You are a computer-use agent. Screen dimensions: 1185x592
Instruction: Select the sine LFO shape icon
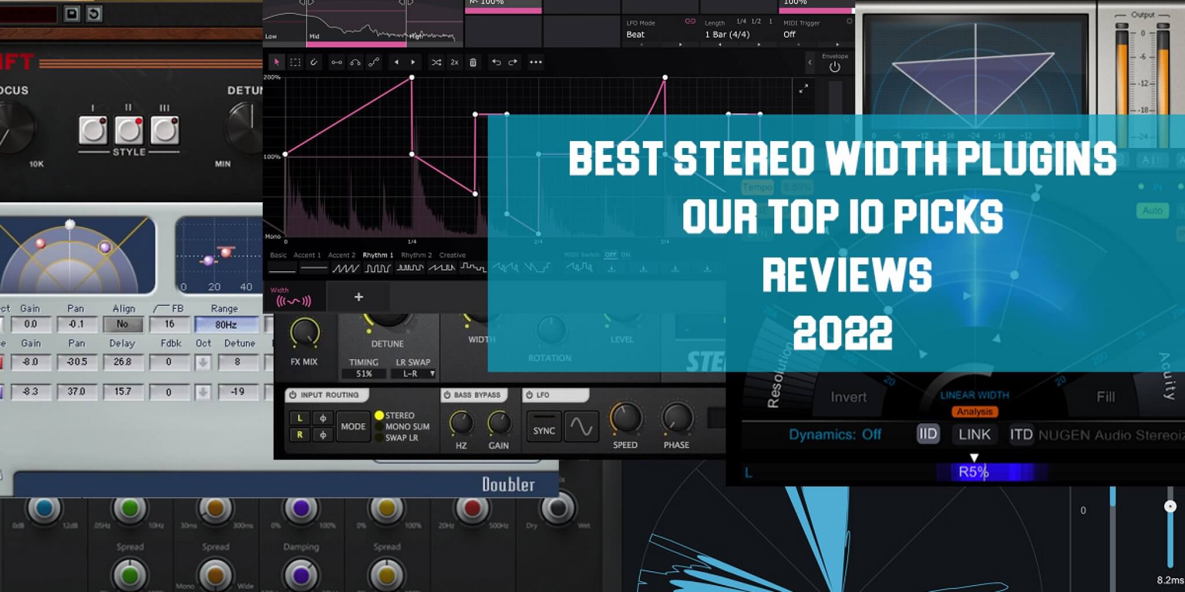(x=581, y=427)
